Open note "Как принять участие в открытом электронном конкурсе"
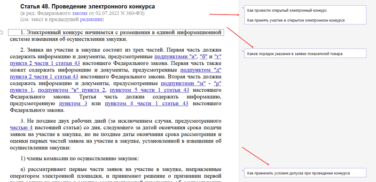This screenshot has height=182, width=376. tap(296, 21)
